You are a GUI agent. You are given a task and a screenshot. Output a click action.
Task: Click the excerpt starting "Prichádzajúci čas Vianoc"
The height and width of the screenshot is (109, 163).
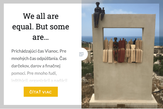tap(39, 66)
